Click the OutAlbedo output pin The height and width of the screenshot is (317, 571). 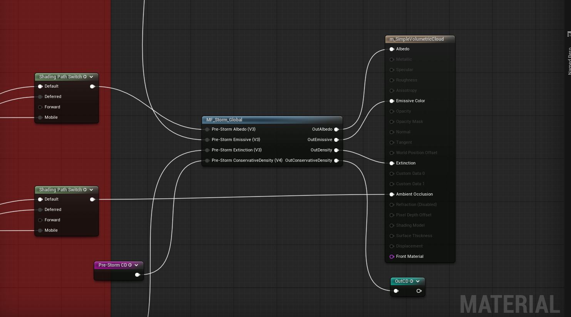pyautogui.click(x=337, y=129)
